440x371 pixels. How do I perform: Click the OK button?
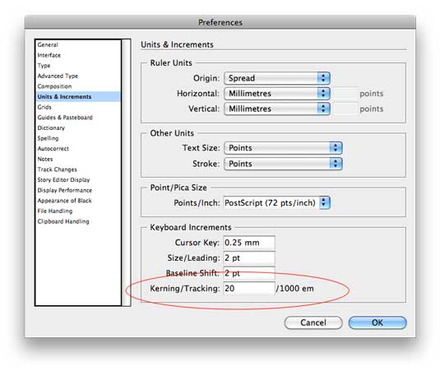[x=377, y=322]
